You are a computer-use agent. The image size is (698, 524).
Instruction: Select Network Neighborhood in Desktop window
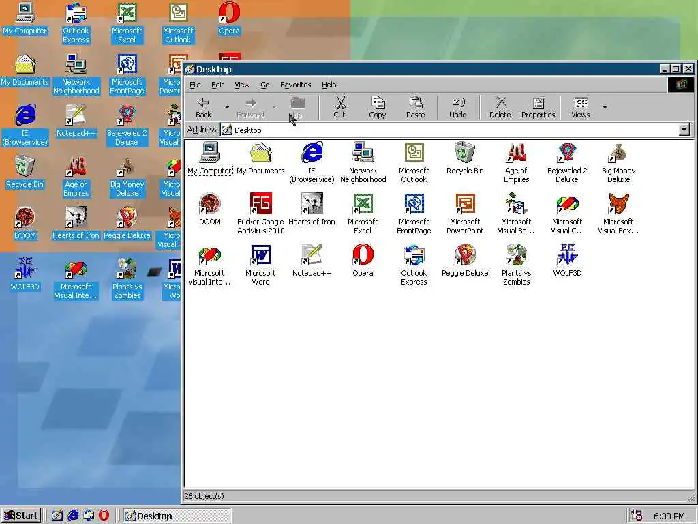363,162
